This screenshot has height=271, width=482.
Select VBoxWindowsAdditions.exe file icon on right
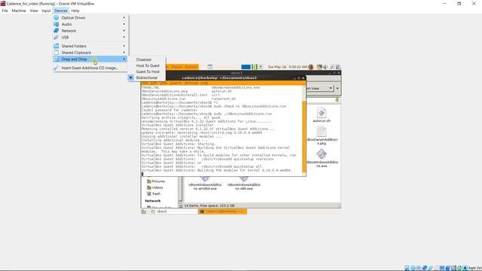(x=322, y=158)
